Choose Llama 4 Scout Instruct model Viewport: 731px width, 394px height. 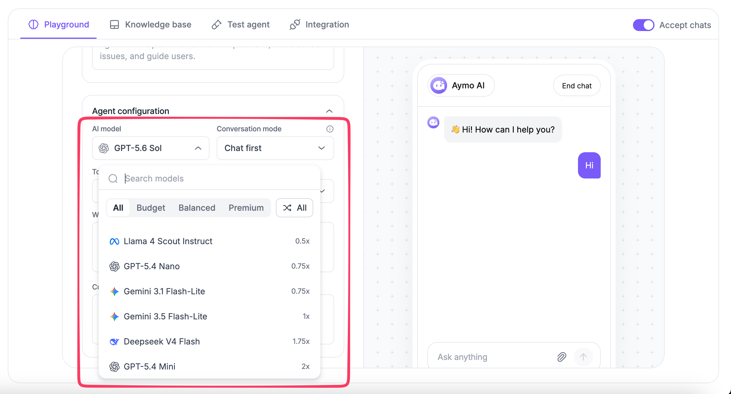(209, 241)
